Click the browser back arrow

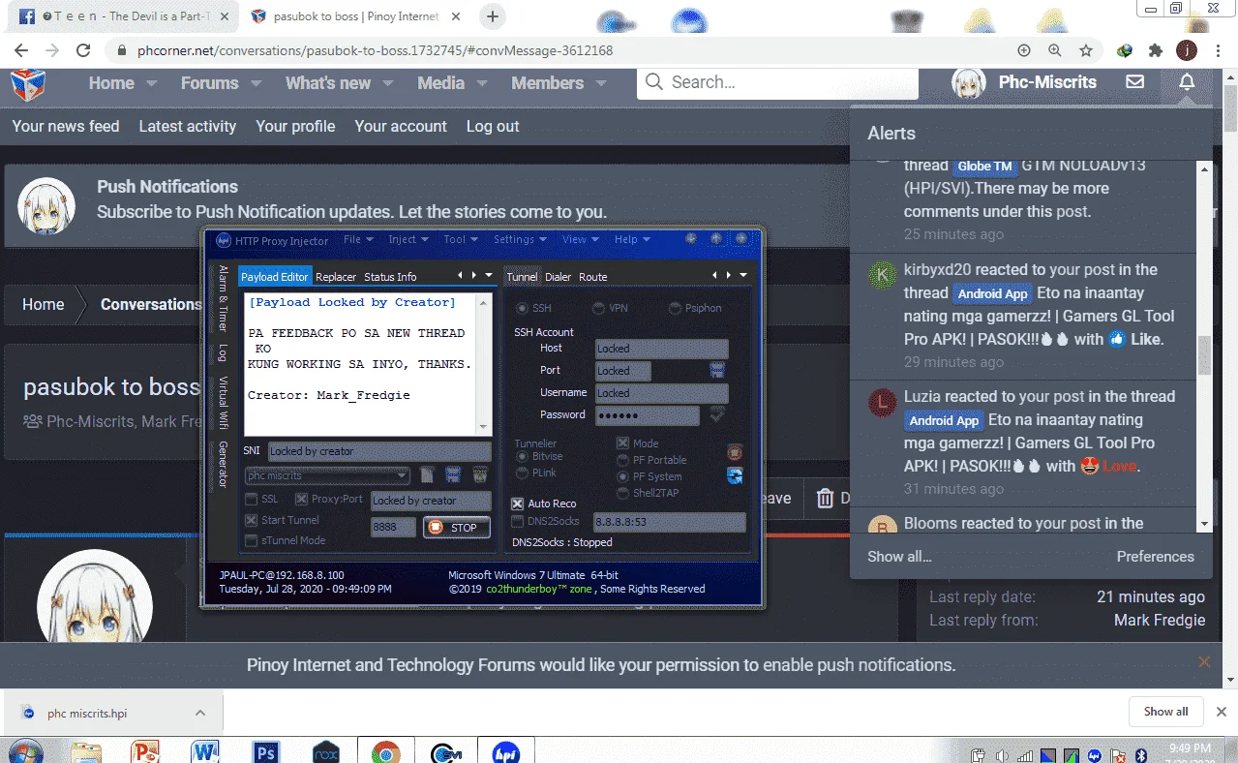click(x=21, y=50)
